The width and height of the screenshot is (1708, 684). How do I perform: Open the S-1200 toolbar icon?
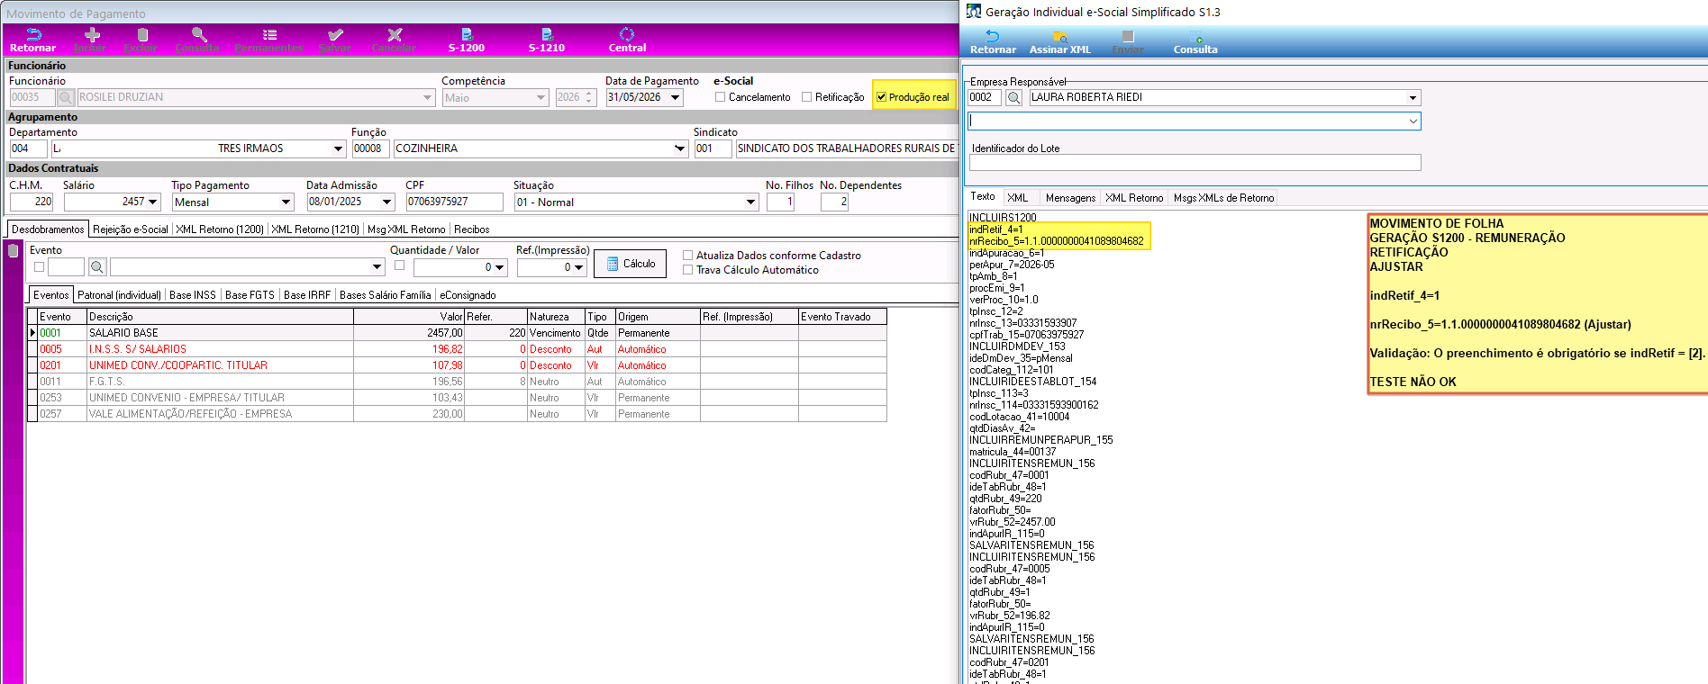[466, 40]
